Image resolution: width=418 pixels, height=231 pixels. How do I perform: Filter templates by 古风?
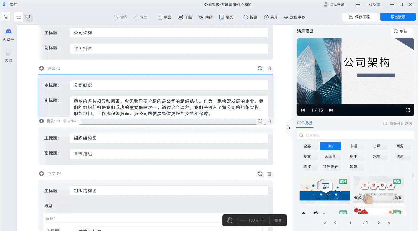[x=377, y=146]
